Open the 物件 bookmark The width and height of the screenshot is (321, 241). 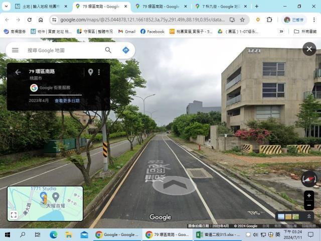(51, 31)
